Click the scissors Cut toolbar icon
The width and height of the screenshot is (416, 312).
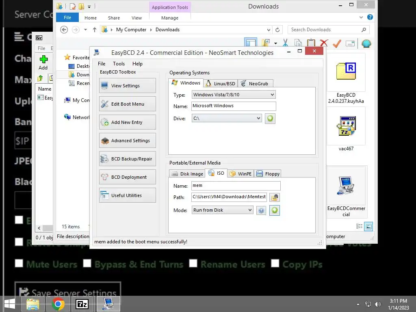tap(286, 43)
